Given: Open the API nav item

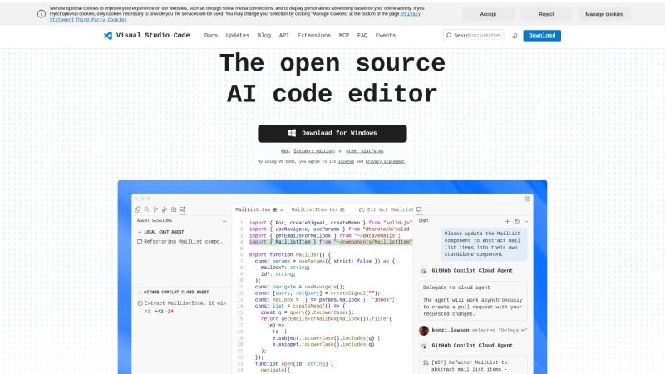Looking at the screenshot, I should pos(284,36).
